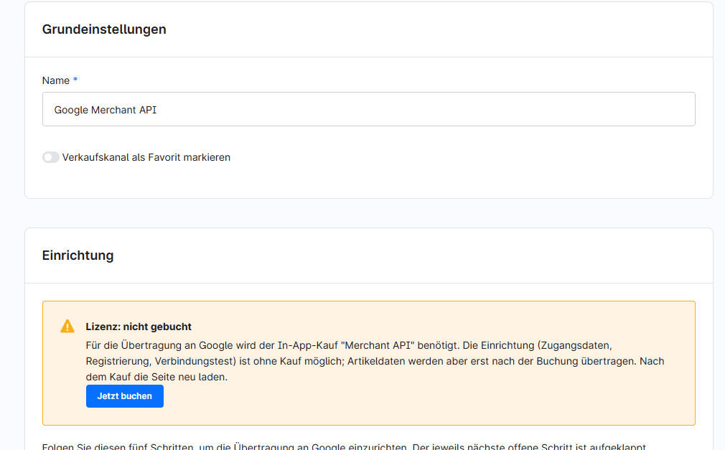Toggle Verkaufskanal als Favorit markieren switch
This screenshot has width=725, height=450.
(x=51, y=157)
